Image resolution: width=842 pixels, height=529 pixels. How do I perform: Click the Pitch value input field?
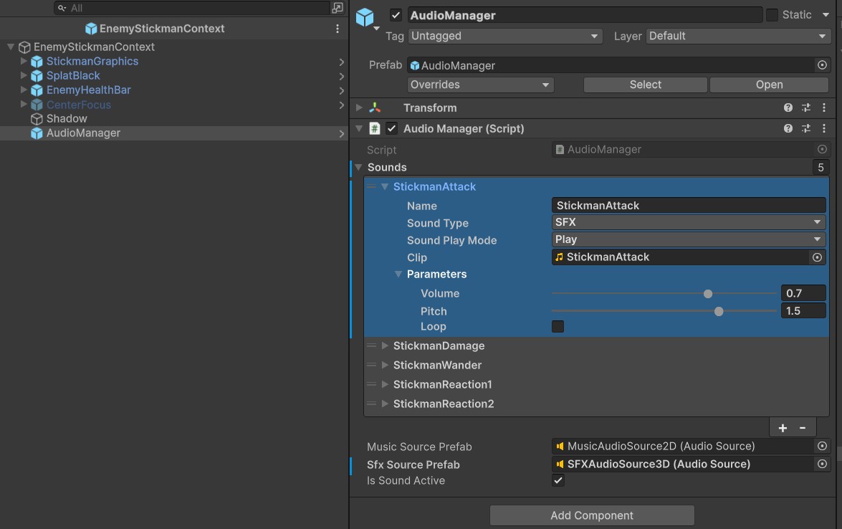click(803, 311)
